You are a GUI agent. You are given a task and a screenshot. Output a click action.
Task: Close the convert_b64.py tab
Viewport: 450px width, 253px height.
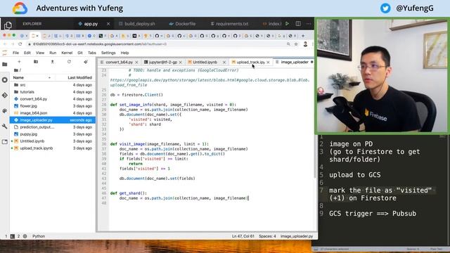click(x=136, y=63)
